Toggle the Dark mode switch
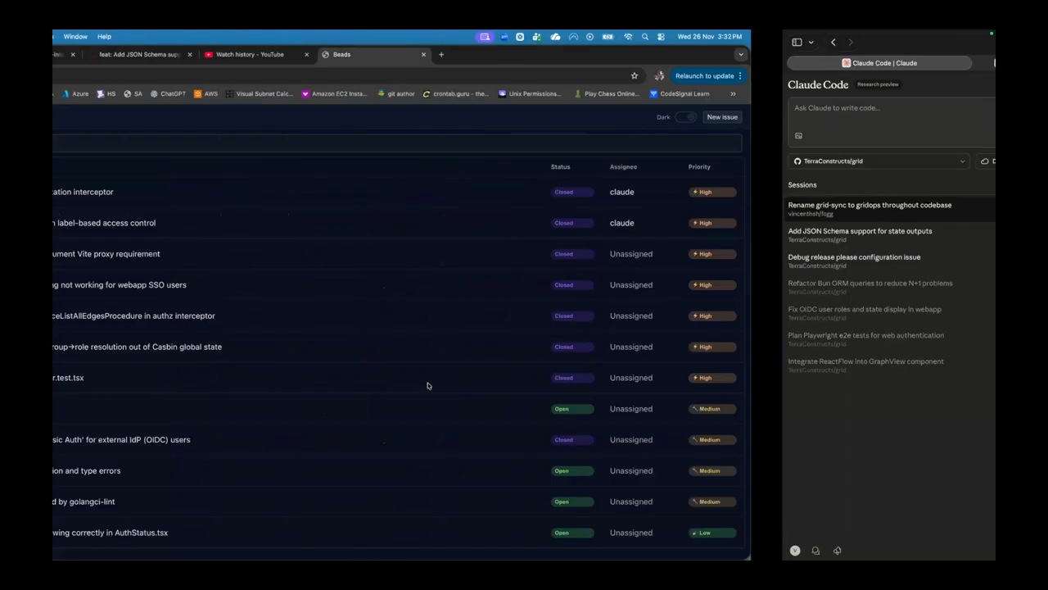This screenshot has width=1048, height=590. click(x=686, y=117)
